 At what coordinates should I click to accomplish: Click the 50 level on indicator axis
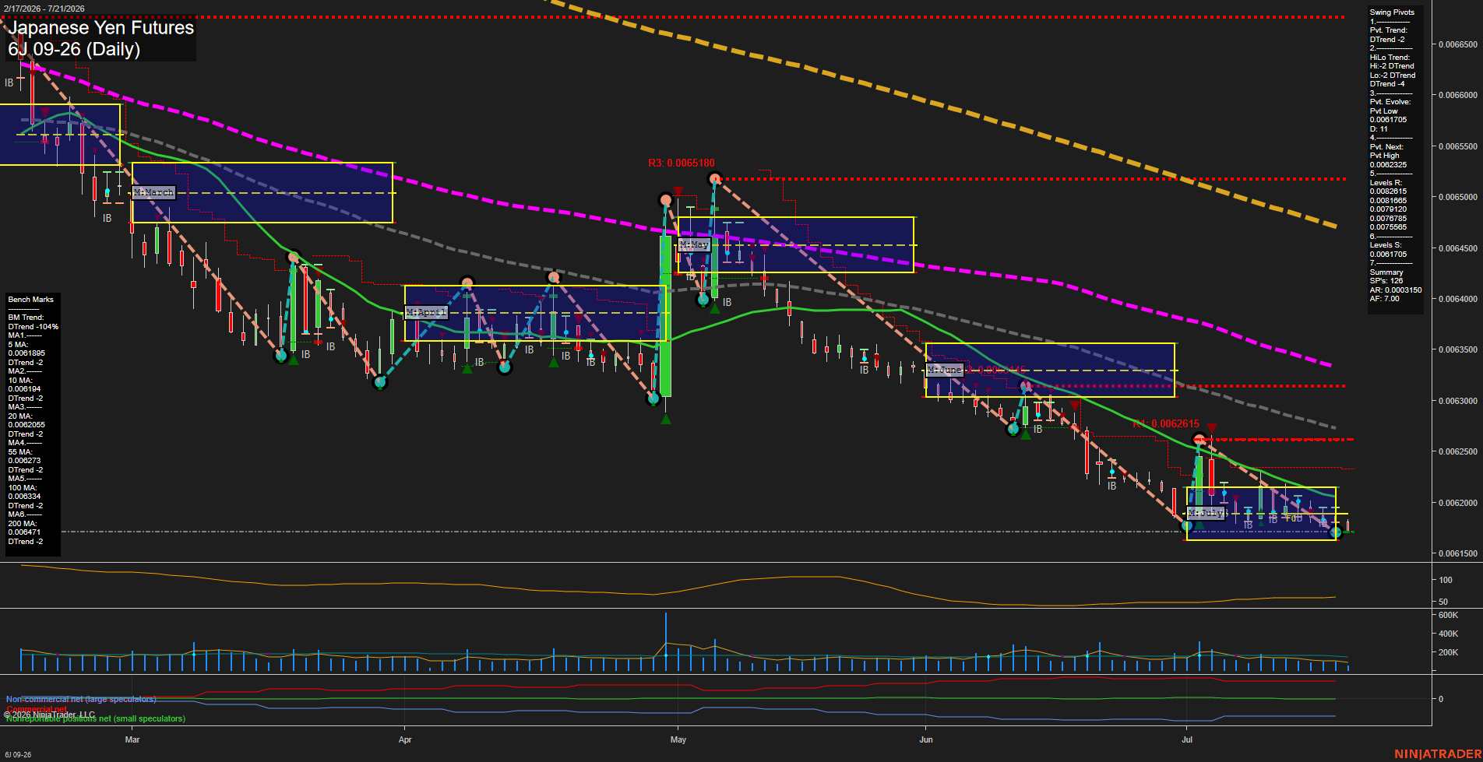(1443, 602)
